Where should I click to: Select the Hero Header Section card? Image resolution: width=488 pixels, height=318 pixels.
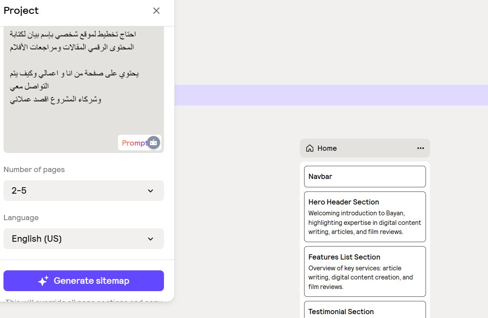365,217
